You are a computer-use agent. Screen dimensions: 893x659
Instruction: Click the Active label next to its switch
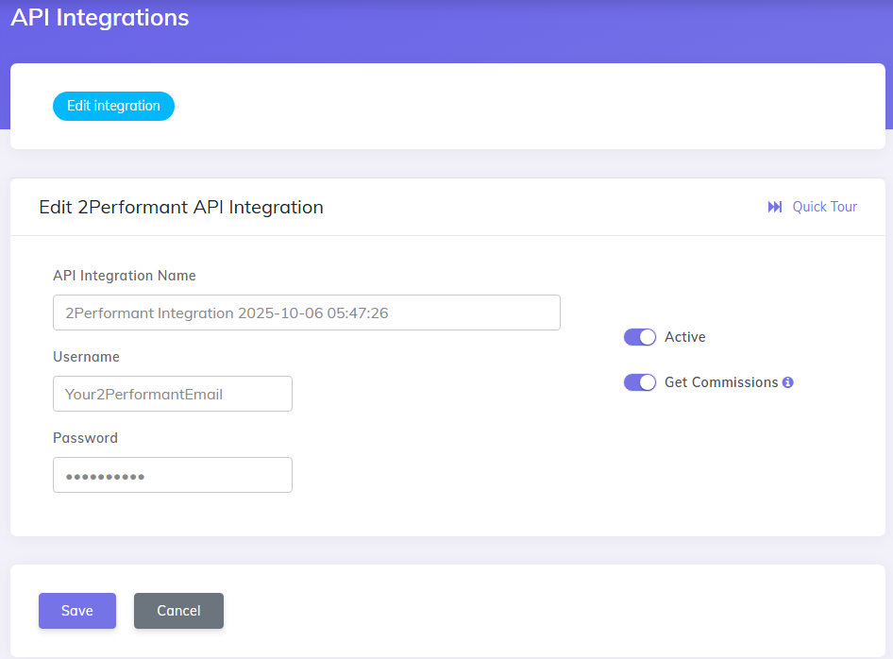(x=684, y=337)
